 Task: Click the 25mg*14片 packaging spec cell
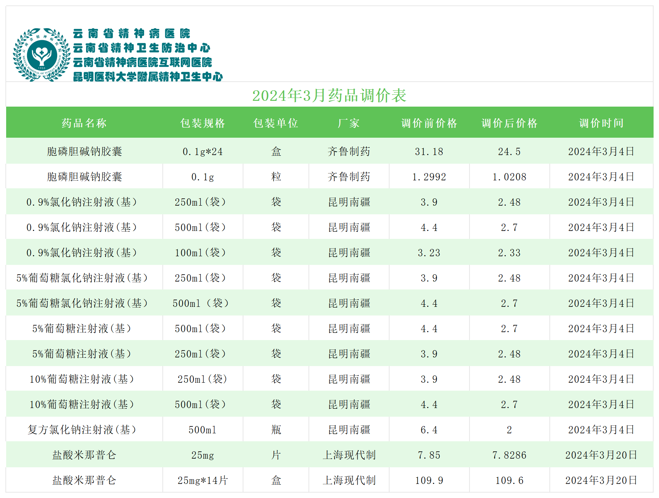(x=203, y=480)
